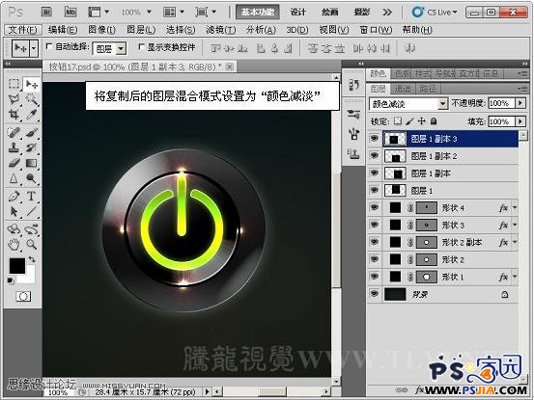The image size is (534, 400).
Task: Hide the 背景 layer
Action: coord(375,294)
